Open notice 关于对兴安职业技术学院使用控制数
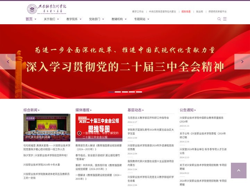 [203, 167]
